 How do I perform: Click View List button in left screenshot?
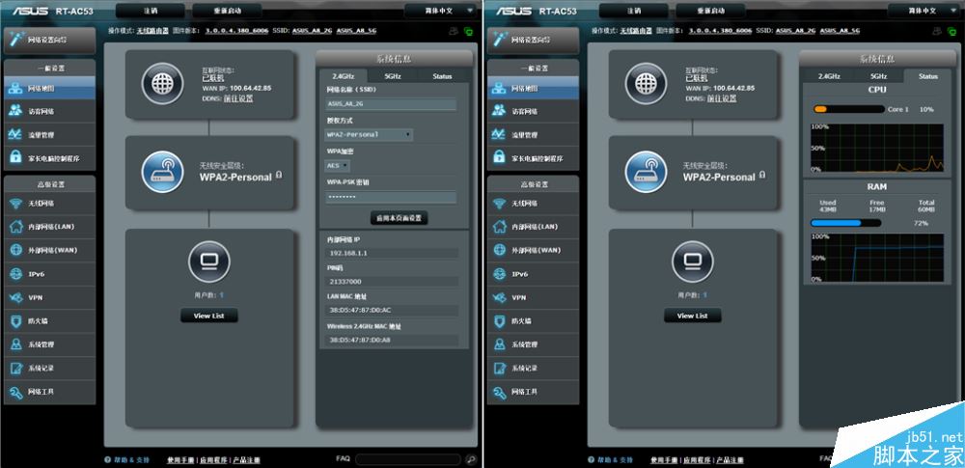(x=208, y=316)
